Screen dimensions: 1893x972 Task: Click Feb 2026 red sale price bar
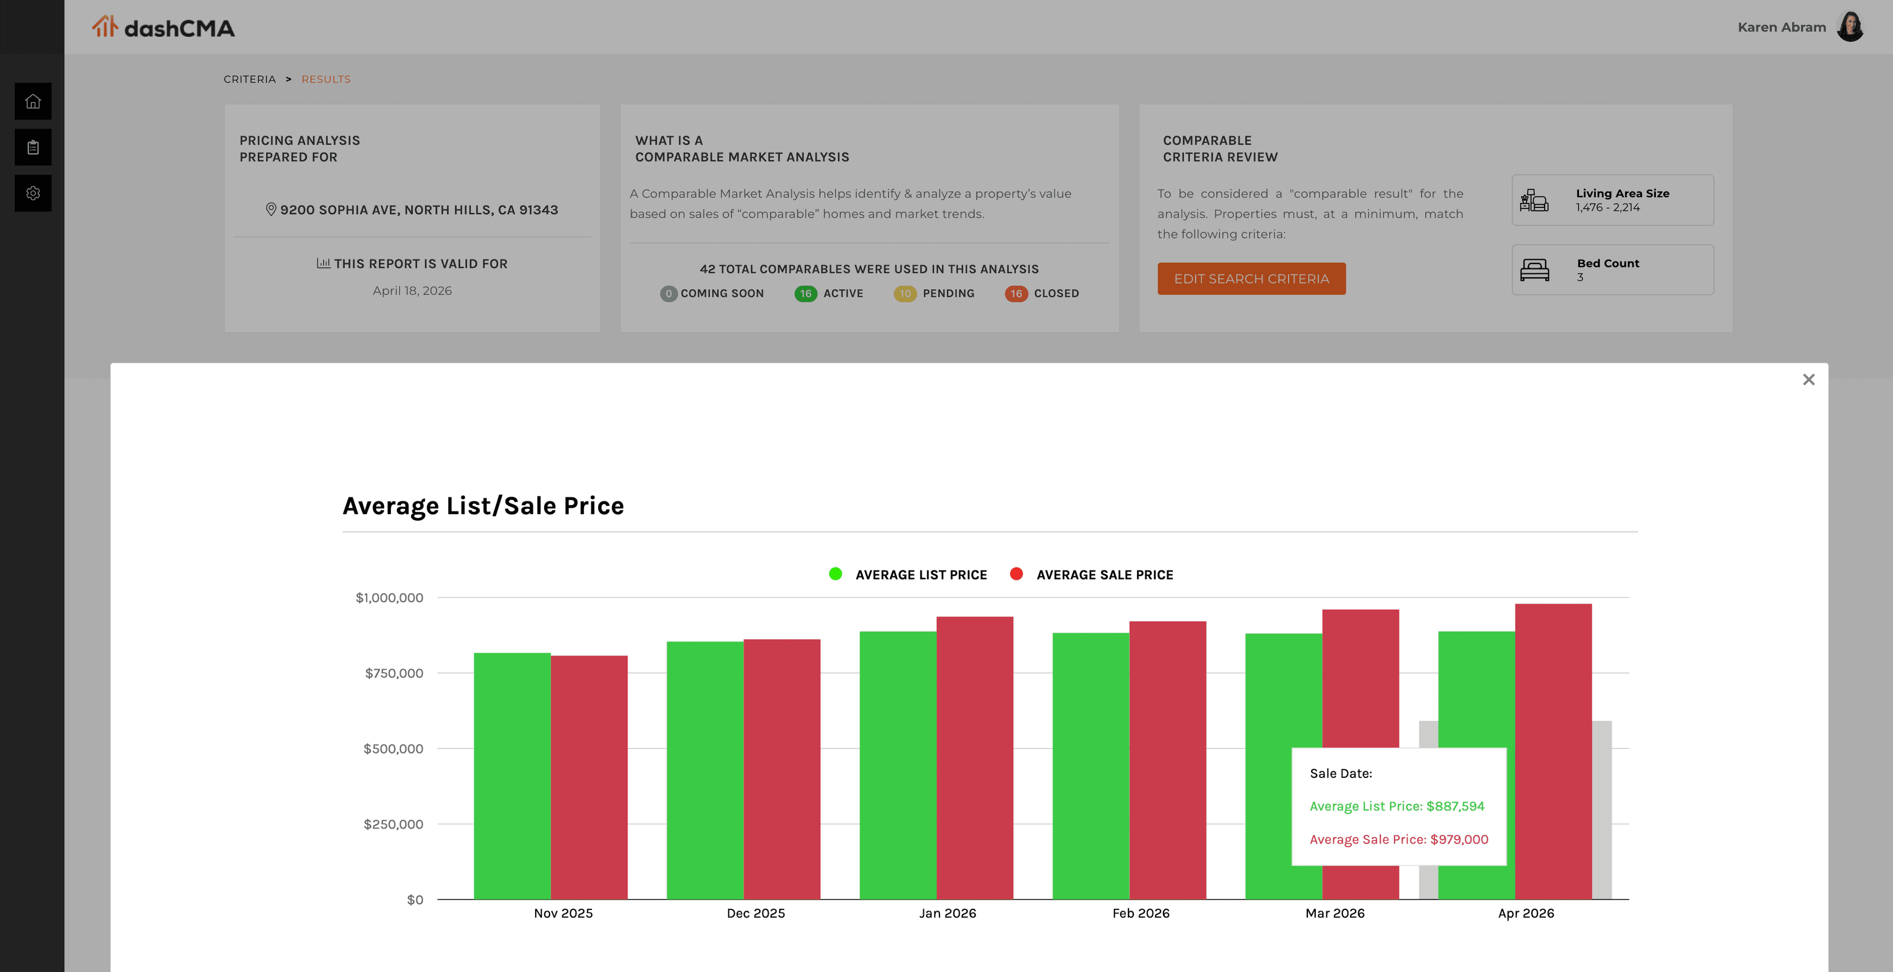point(1168,760)
